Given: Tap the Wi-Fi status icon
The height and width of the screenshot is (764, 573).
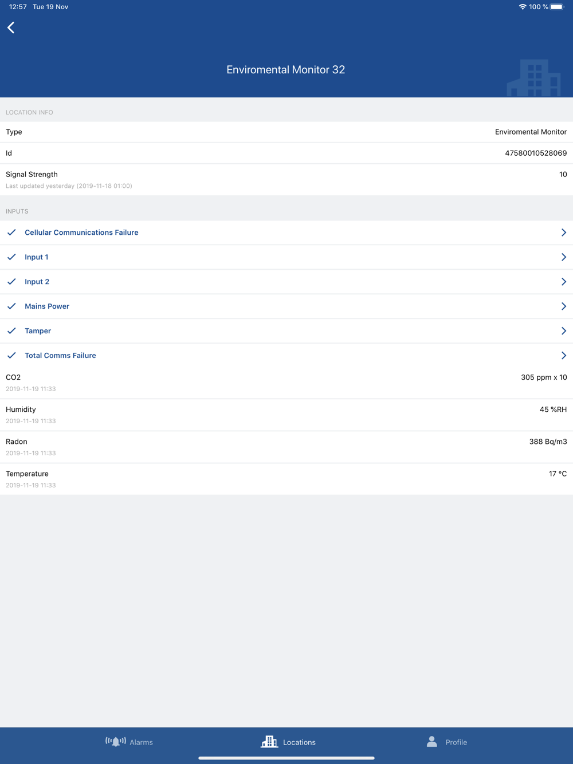Looking at the screenshot, I should tap(522, 7).
